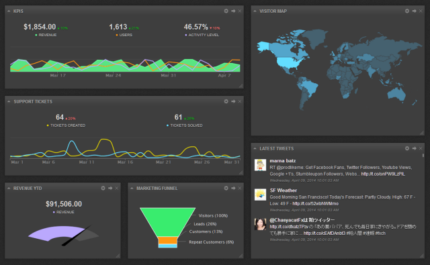Screen dimensions: 430x265
Task: Collapse the Latest Tweets panel
Action: [x=255, y=148]
